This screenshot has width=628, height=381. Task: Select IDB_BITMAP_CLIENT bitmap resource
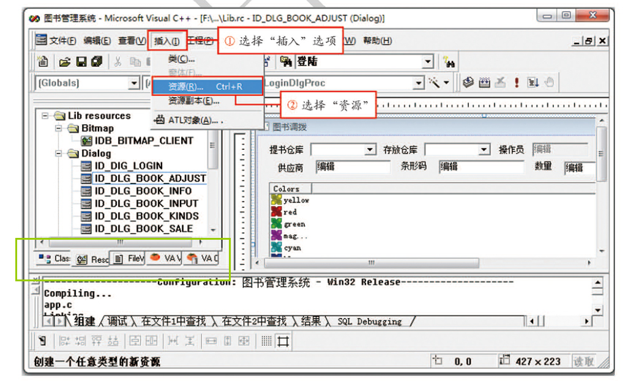tap(144, 141)
